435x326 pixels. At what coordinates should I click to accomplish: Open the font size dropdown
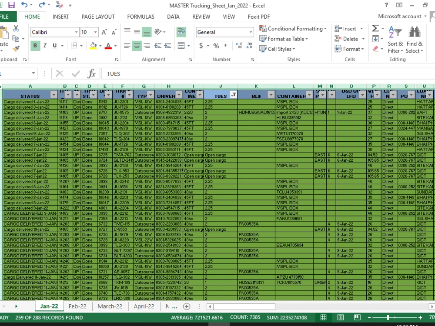95,32
